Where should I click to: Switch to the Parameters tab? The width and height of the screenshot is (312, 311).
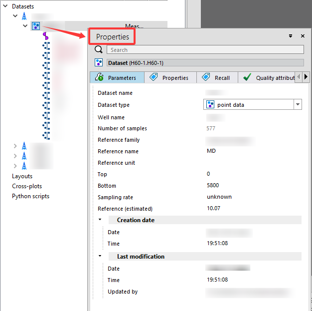click(x=117, y=77)
